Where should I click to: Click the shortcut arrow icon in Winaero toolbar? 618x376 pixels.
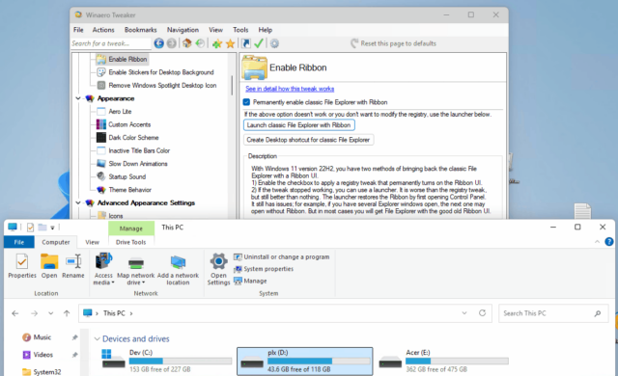tap(246, 43)
